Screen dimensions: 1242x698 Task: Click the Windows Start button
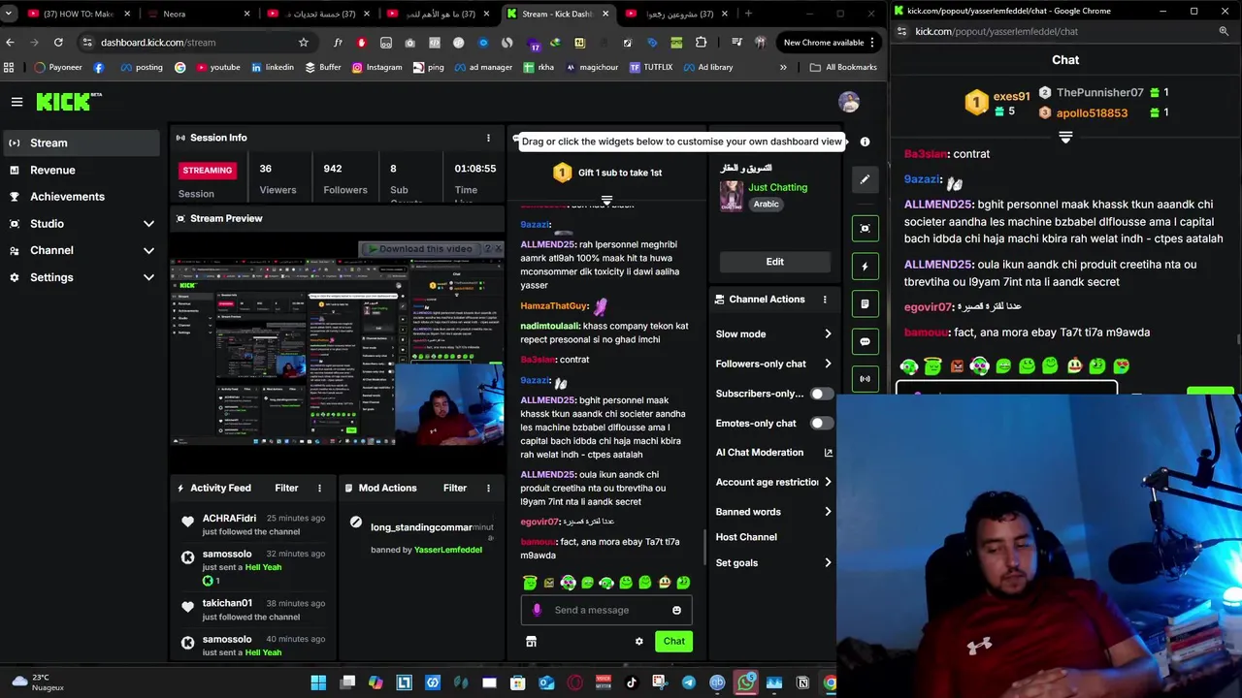pyautogui.click(x=318, y=682)
